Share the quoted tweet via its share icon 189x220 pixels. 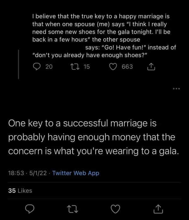click(151, 67)
